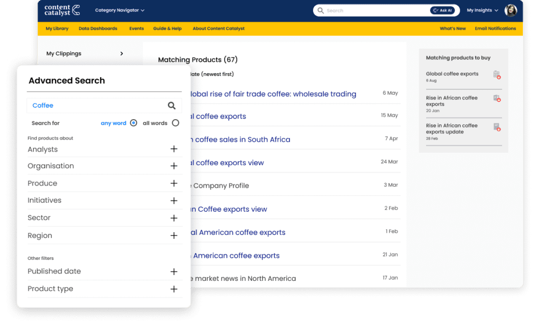Click buy icon for Global coffee exports

point(497,75)
